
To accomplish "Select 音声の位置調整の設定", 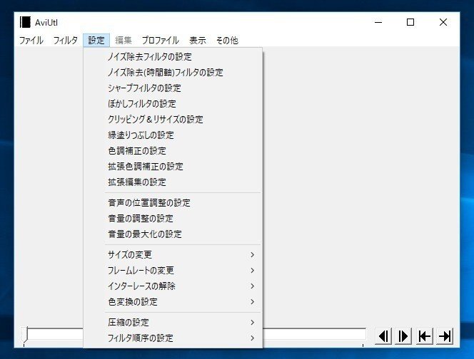I will [173, 203].
